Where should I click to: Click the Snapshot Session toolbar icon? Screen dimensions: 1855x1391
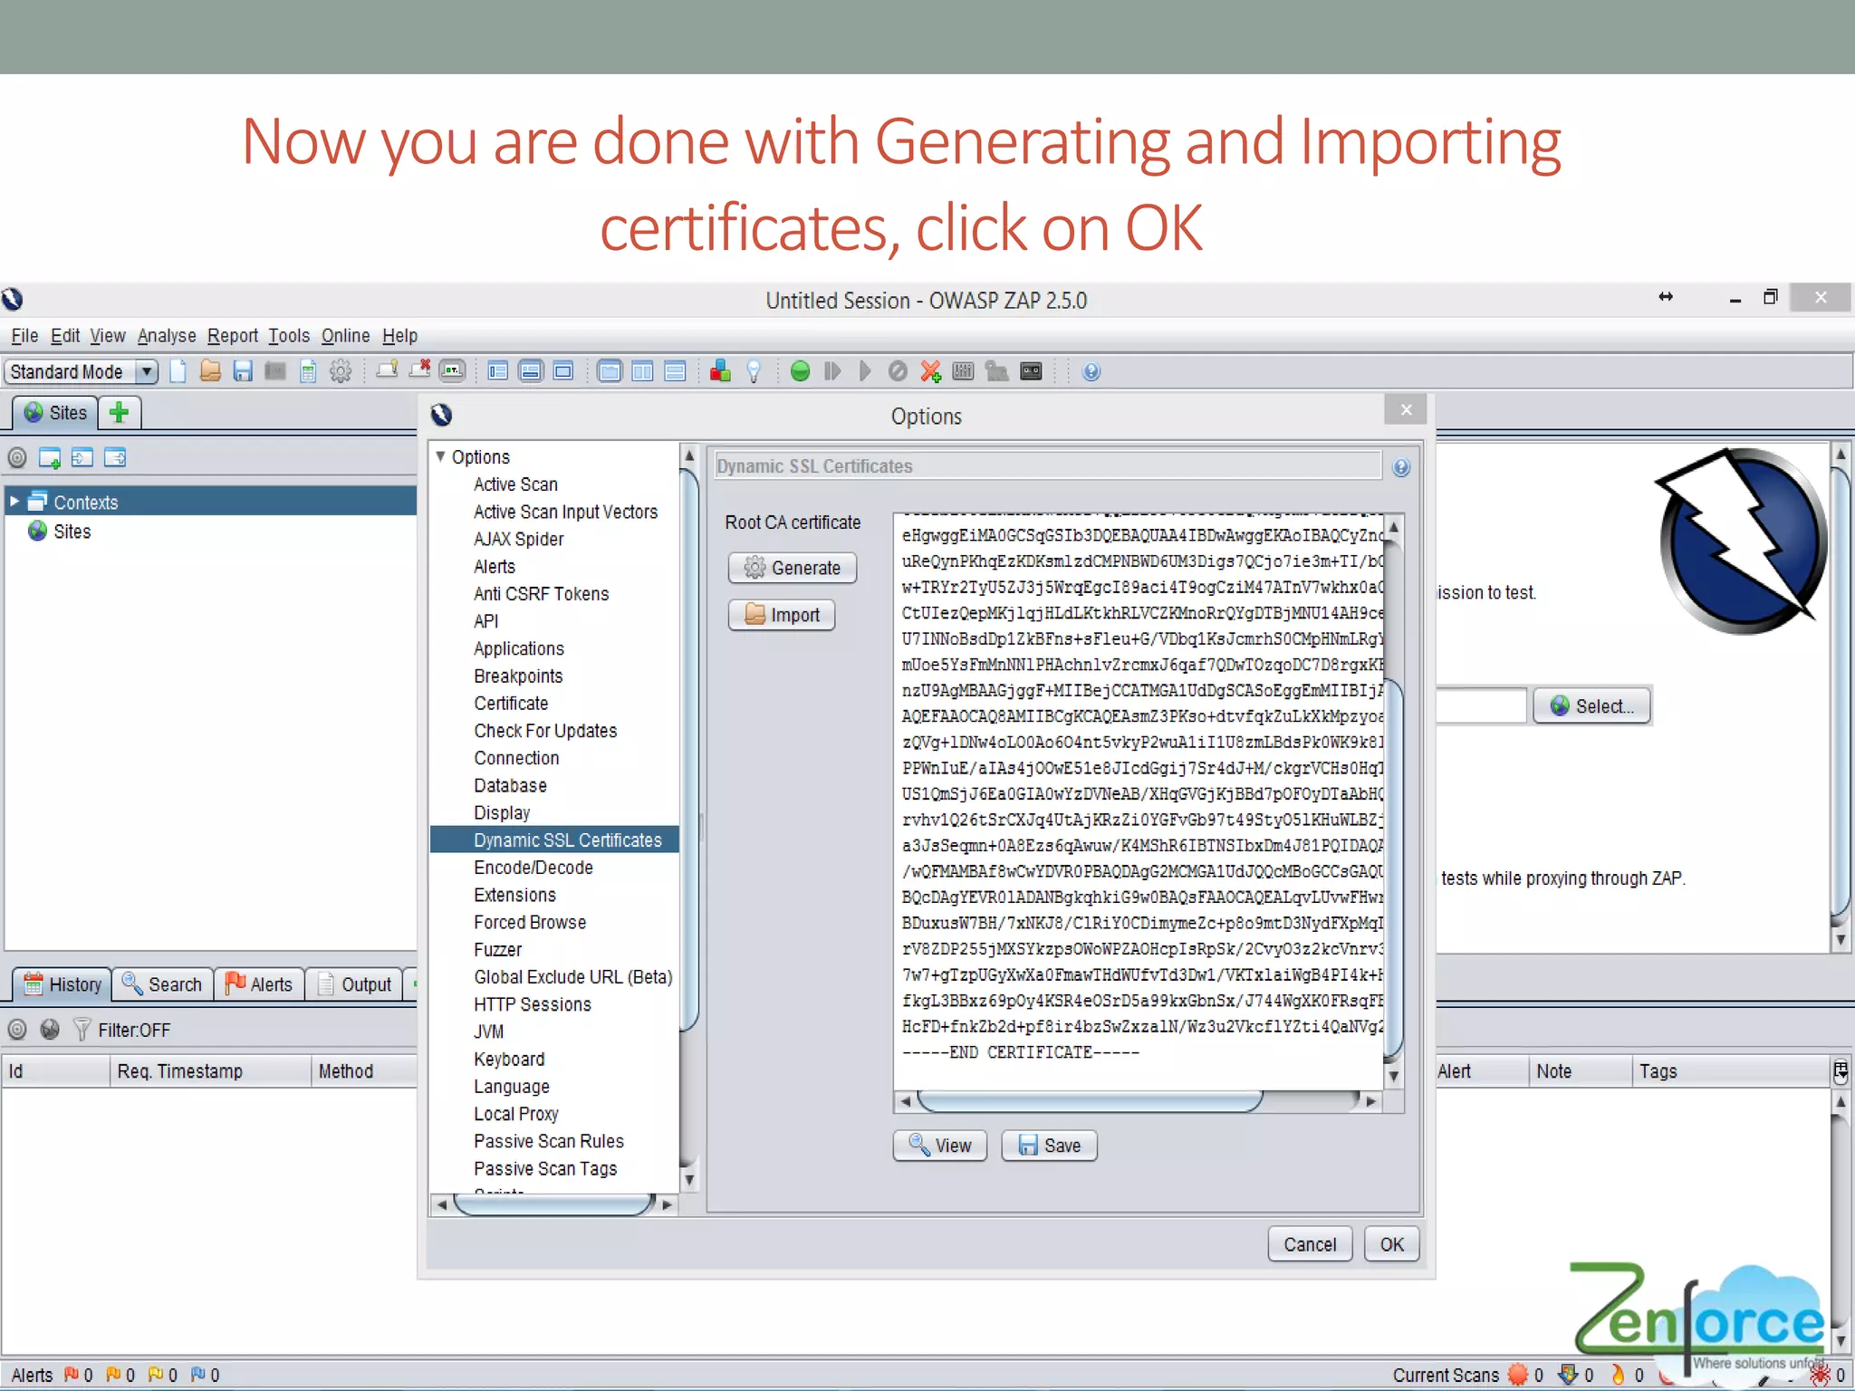point(275,371)
